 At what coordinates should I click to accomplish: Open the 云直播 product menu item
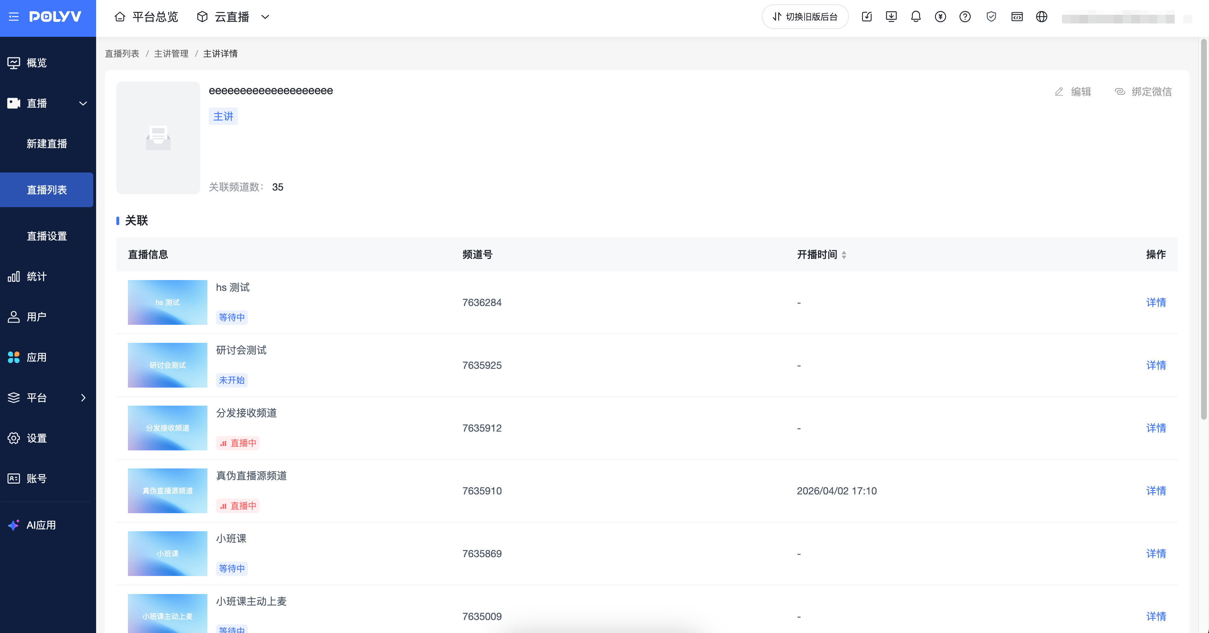tap(223, 17)
